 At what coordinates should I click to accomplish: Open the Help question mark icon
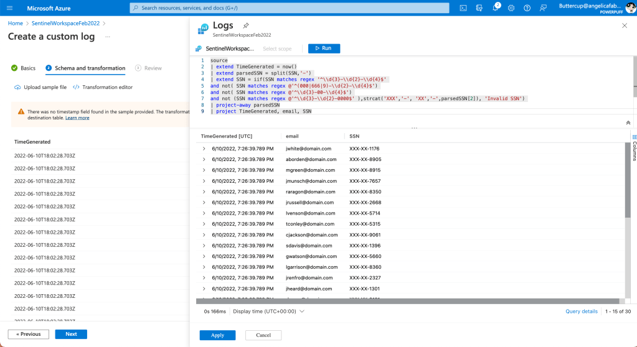click(x=527, y=8)
